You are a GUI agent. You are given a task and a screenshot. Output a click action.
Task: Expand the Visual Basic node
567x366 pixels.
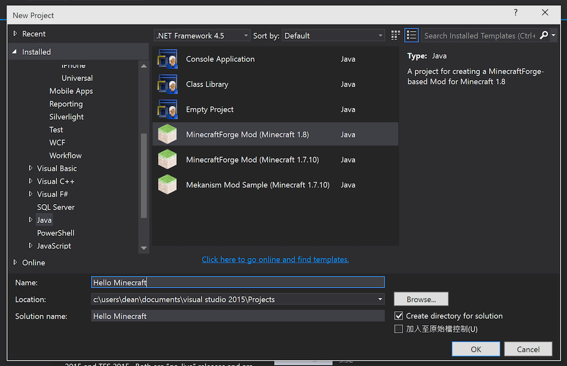point(31,168)
